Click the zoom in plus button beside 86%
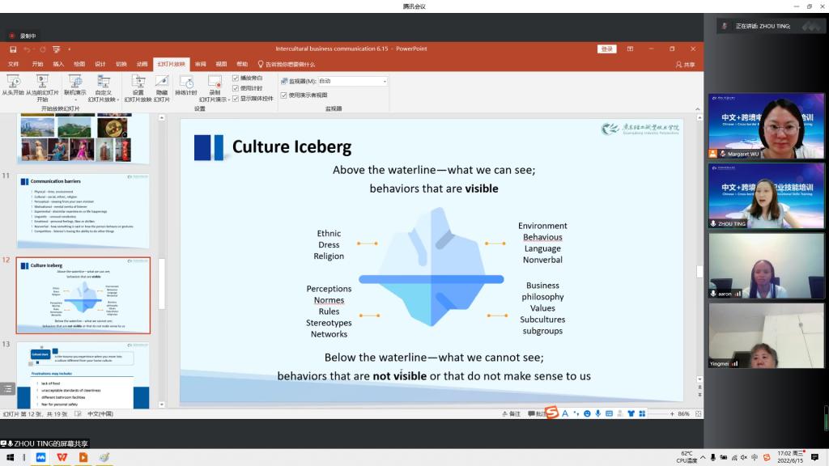The image size is (829, 466). pos(670,413)
